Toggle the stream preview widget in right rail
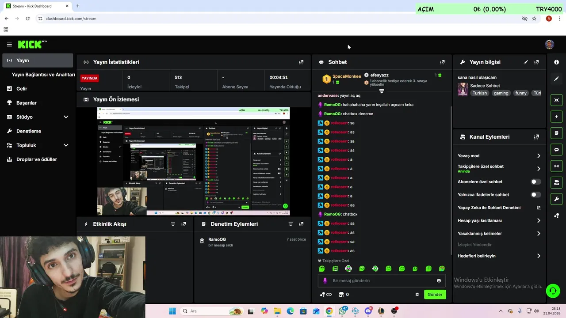The image size is (566, 318). [x=556, y=100]
